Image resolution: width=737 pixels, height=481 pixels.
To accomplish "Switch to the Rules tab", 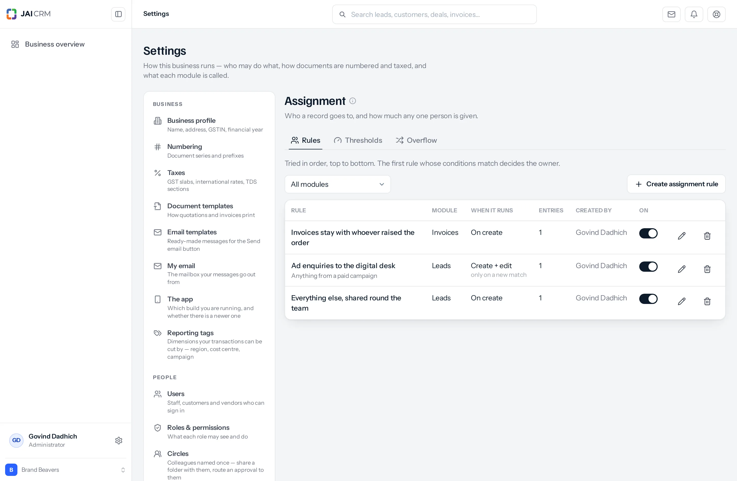I will [x=305, y=140].
